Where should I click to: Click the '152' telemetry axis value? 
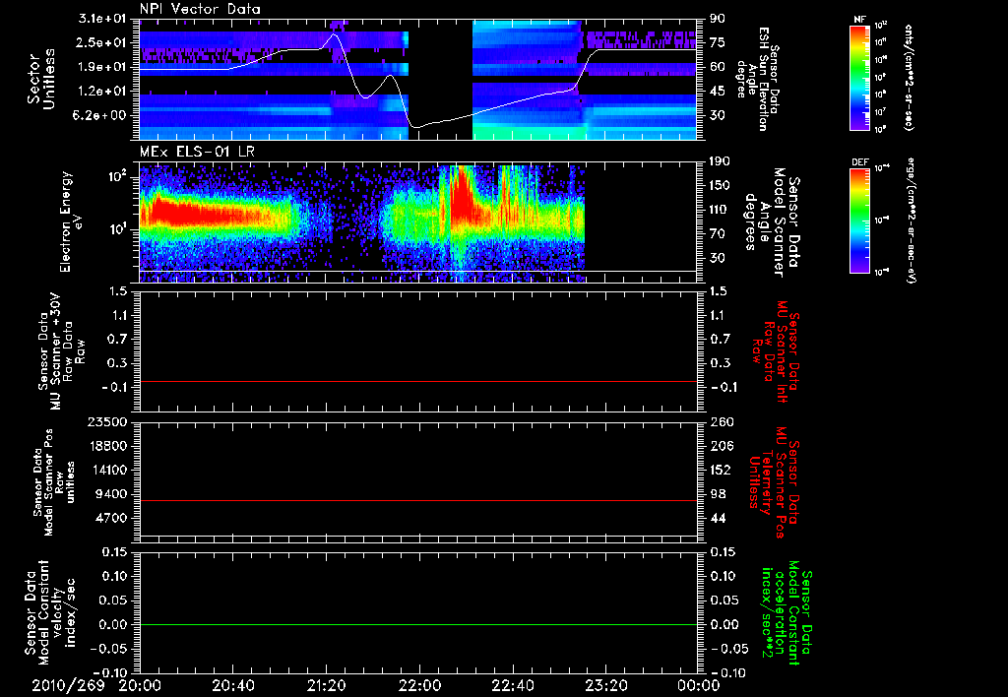(721, 470)
